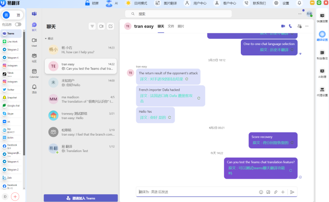
Task: Open more compose actions plus
Action: 283,192
